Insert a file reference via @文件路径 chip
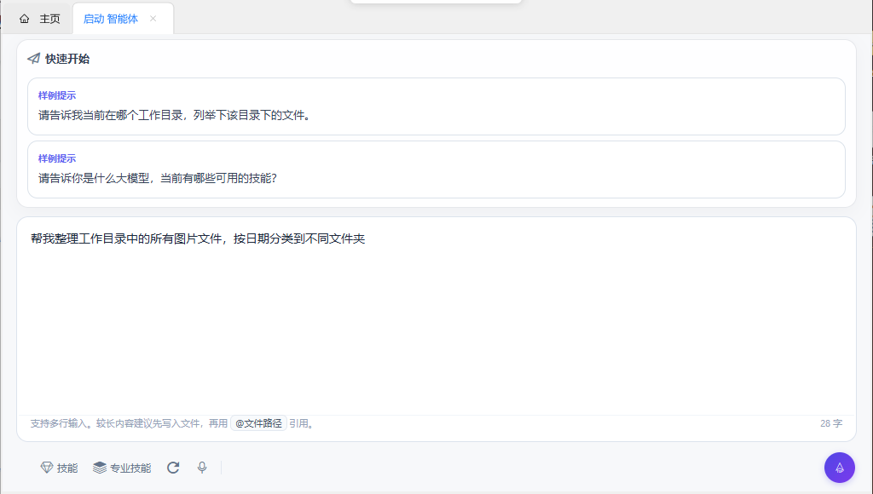Image resolution: width=873 pixels, height=494 pixels. coord(258,423)
